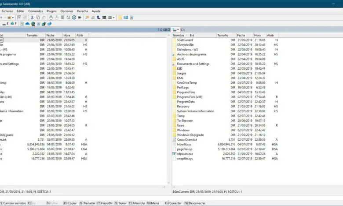This screenshot has width=343, height=206.
Task: Select the Juegos folder
Action: pyautogui.click(x=182, y=73)
